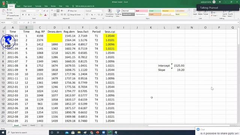The width and height of the screenshot is (240, 135).
Task: Open the File menu tab
Action: tap(3, 6)
